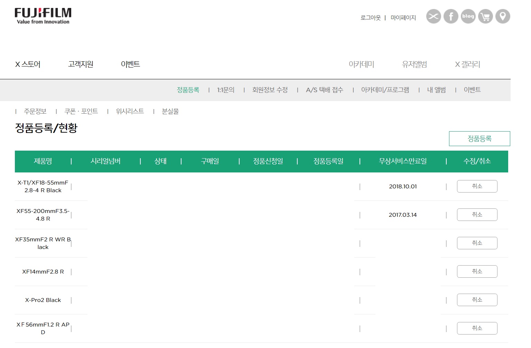Viewport: 531px width, 348px height.
Task: Go to 마이페이지
Action: click(403, 18)
